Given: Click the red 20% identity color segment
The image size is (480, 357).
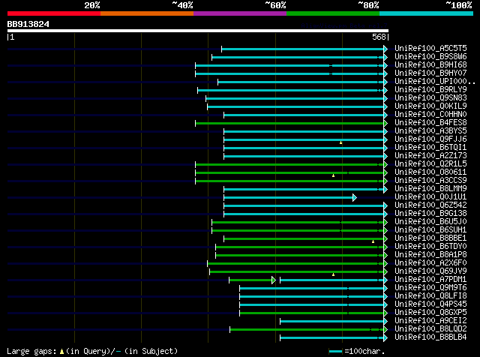Looking at the screenshot, I should 54,13.
